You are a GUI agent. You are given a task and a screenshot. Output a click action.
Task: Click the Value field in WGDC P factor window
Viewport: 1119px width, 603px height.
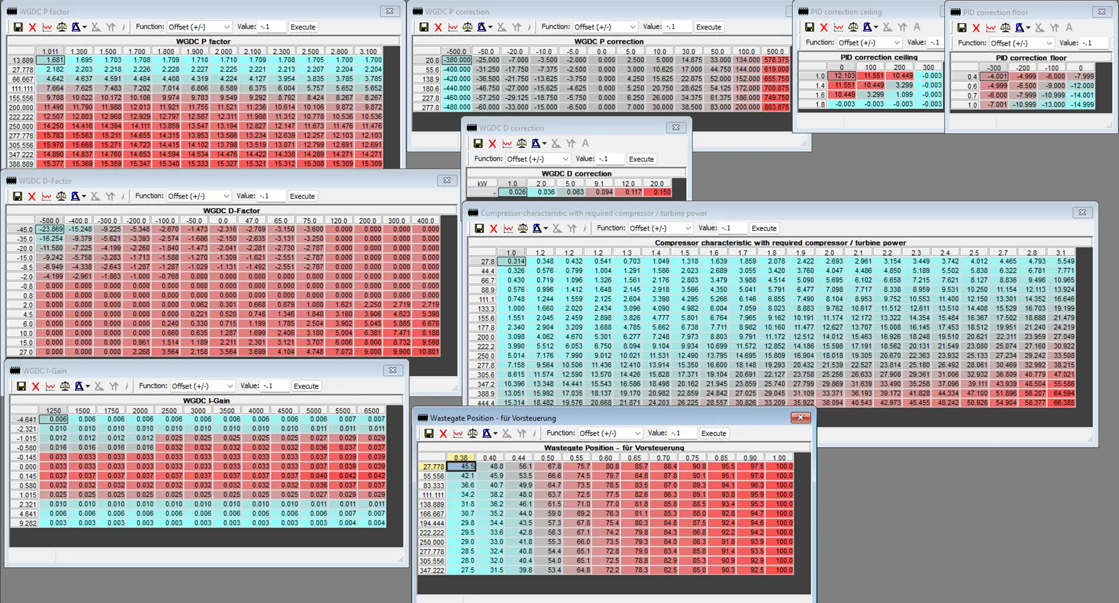(271, 27)
